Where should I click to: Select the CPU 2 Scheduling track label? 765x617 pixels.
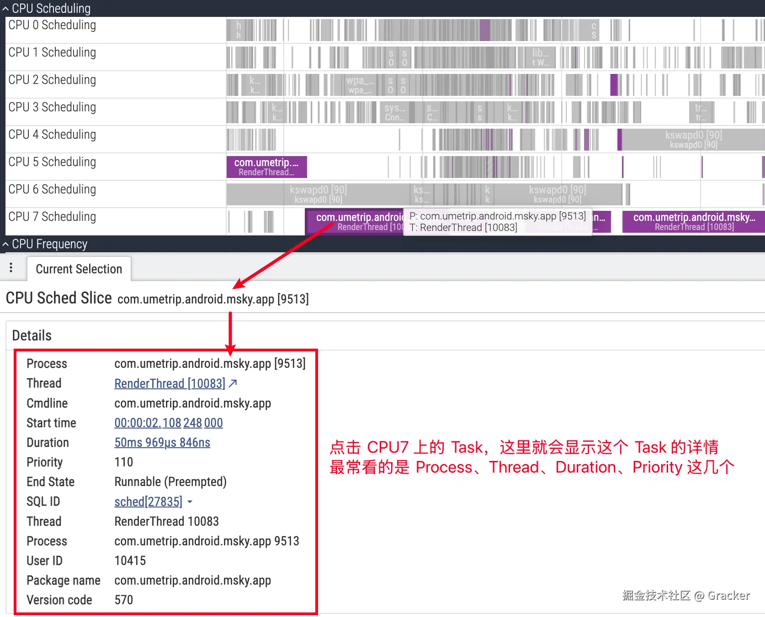[x=52, y=80]
